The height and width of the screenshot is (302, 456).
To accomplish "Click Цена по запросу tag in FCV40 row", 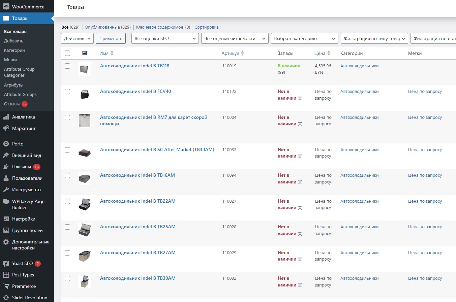I will (425, 92).
